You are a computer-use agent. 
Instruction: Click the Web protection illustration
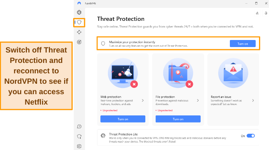click(123, 73)
